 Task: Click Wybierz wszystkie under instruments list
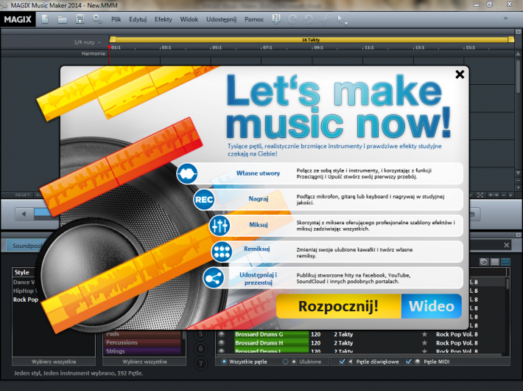click(144, 361)
